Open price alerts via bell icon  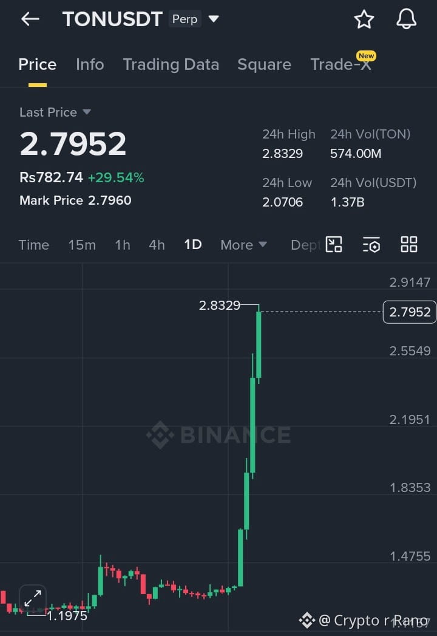[x=406, y=19]
